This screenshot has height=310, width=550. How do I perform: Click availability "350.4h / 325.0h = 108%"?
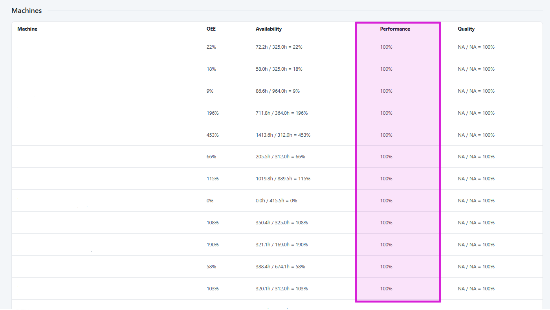coord(282,222)
